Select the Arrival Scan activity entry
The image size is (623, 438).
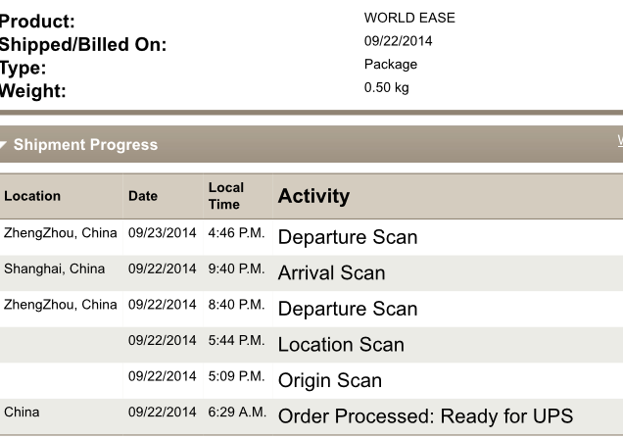click(331, 273)
